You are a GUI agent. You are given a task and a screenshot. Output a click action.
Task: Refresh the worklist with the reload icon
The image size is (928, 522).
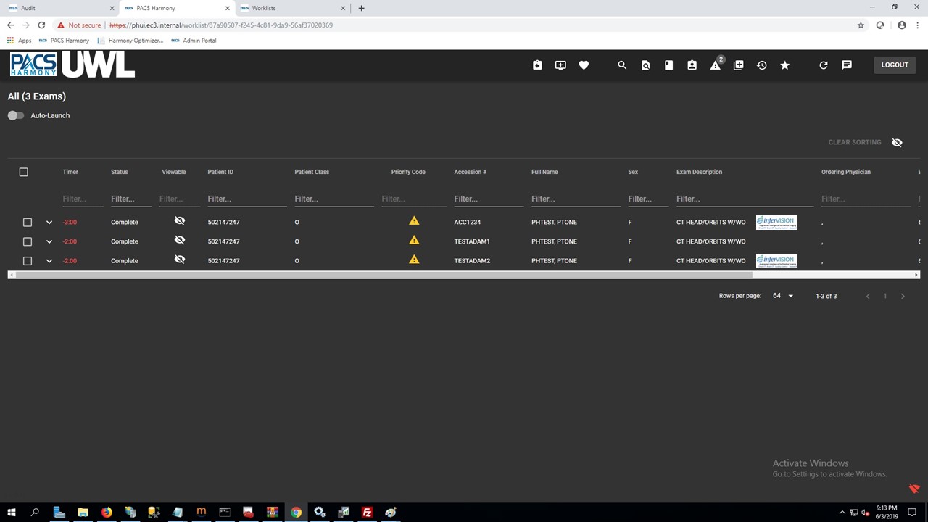(824, 65)
